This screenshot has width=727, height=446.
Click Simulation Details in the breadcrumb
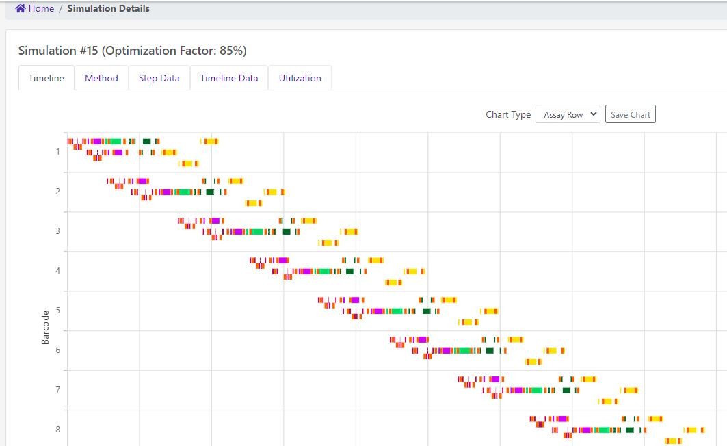(x=108, y=8)
